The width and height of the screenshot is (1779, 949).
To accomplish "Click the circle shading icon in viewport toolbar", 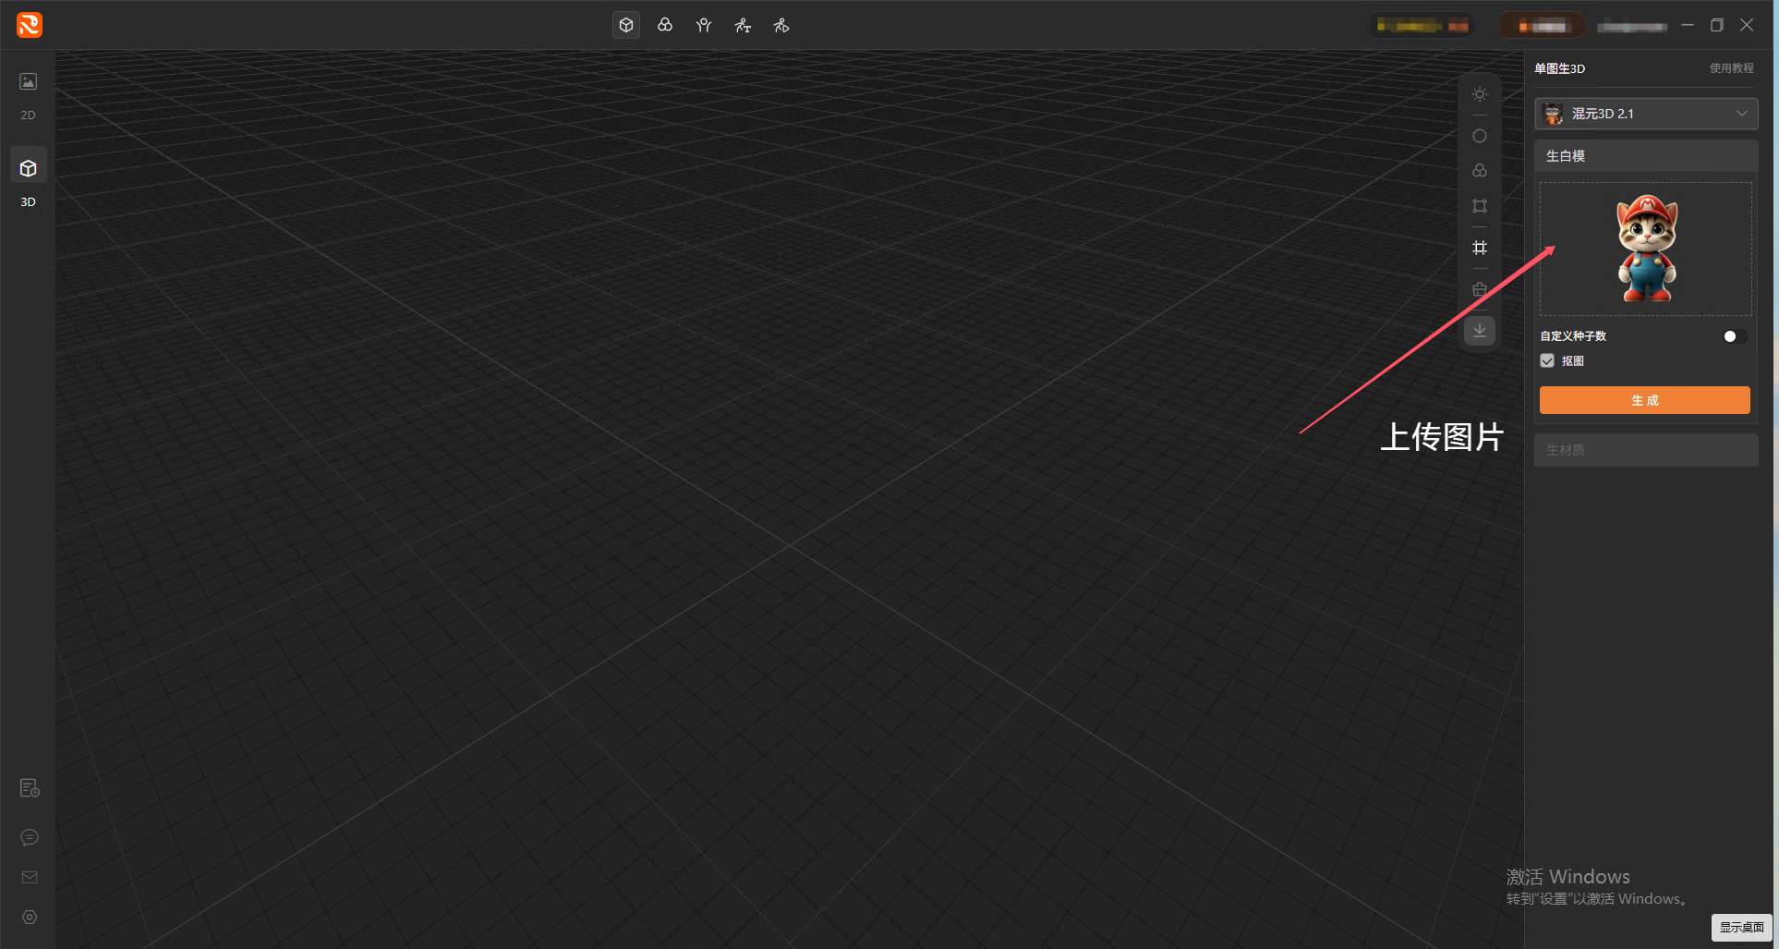I will [x=1480, y=136].
